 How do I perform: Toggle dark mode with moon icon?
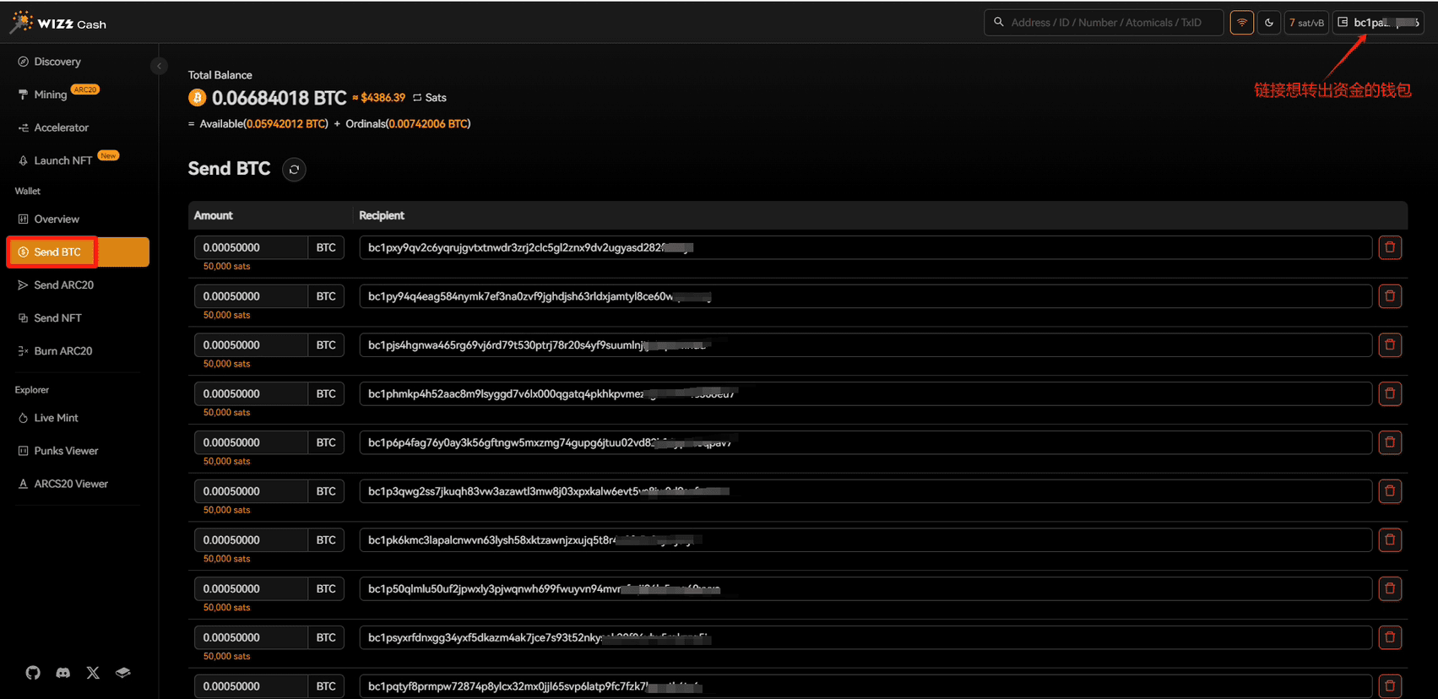tap(1269, 23)
